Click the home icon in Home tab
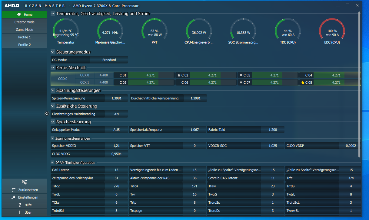The height and width of the screenshot is (220, 369). (19, 15)
